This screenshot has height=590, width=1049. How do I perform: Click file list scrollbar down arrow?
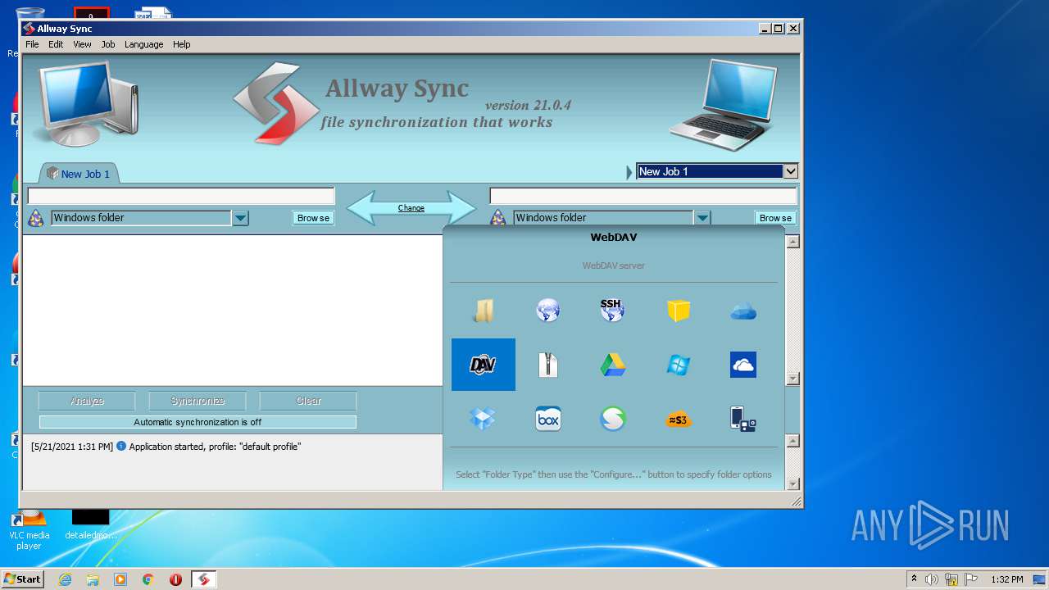[792, 379]
